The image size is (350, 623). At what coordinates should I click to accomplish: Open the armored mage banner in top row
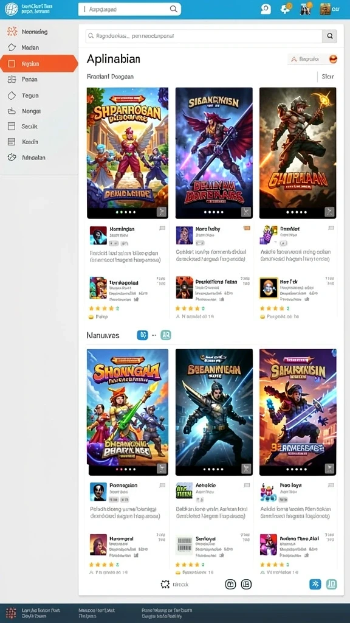[x=298, y=153]
